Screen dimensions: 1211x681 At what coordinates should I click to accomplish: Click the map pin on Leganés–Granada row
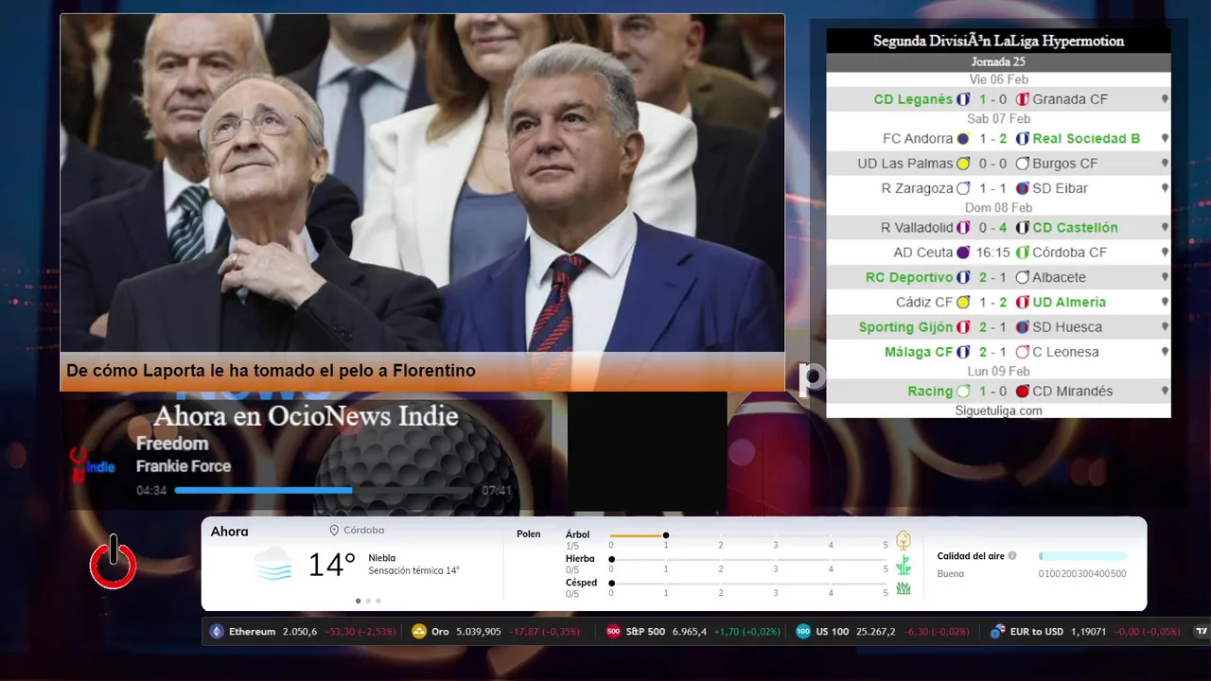pos(1165,98)
